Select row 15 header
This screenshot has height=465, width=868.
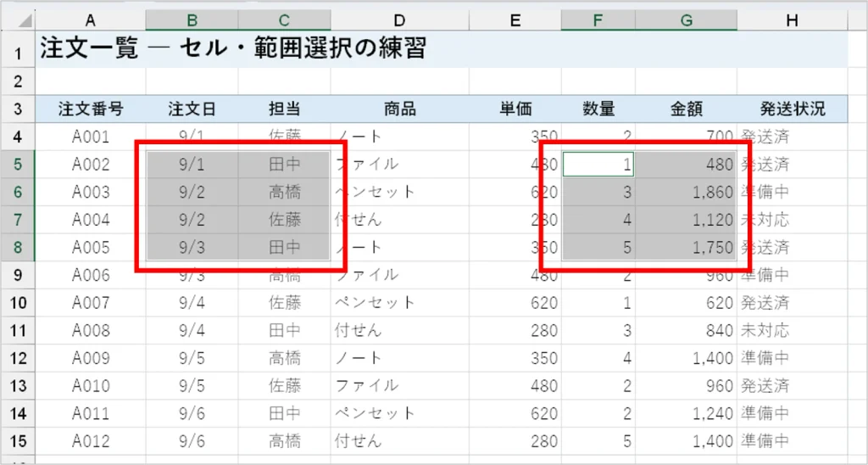click(x=19, y=441)
